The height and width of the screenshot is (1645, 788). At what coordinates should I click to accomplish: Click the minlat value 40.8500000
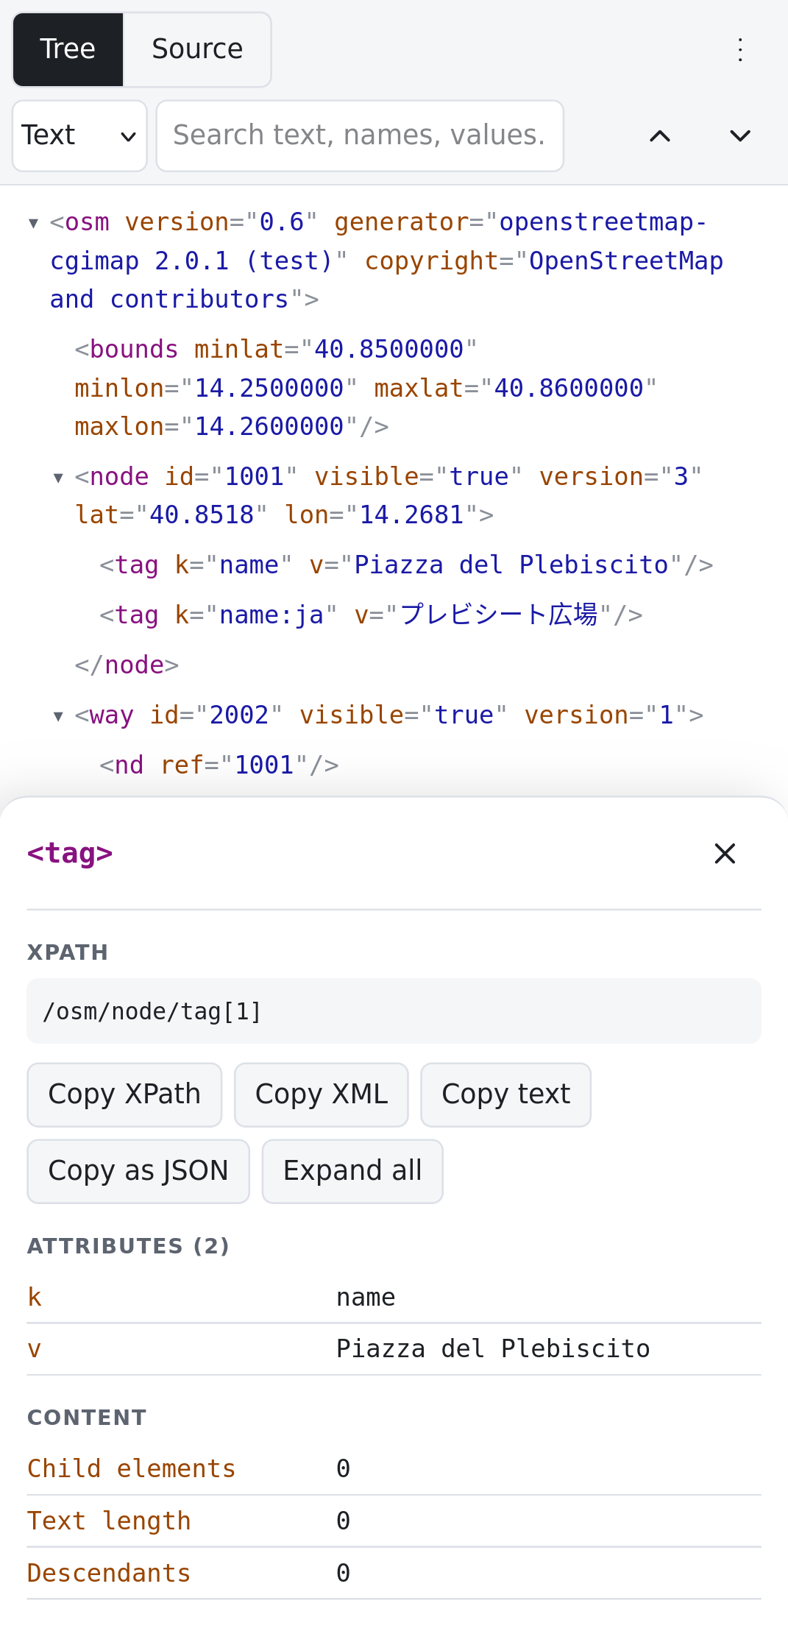(389, 350)
